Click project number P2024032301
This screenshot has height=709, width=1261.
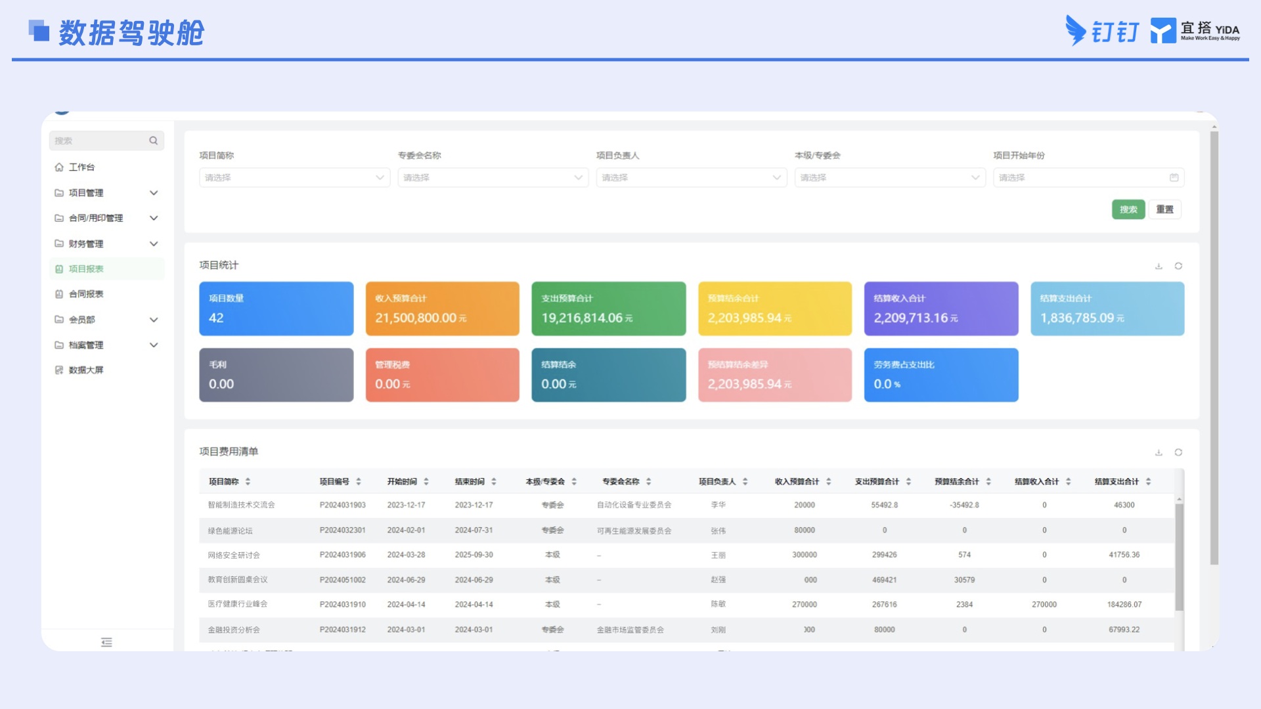coord(342,530)
